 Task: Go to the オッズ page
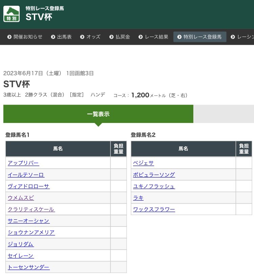(x=90, y=37)
